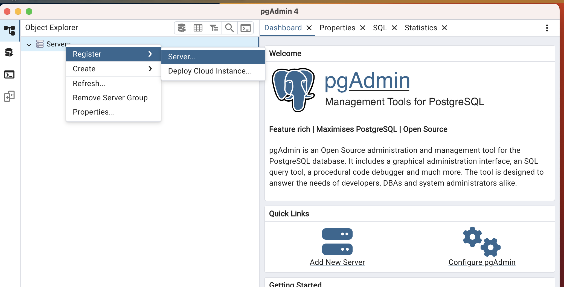Close the Dashboard tab
564x287 pixels.
coord(309,28)
